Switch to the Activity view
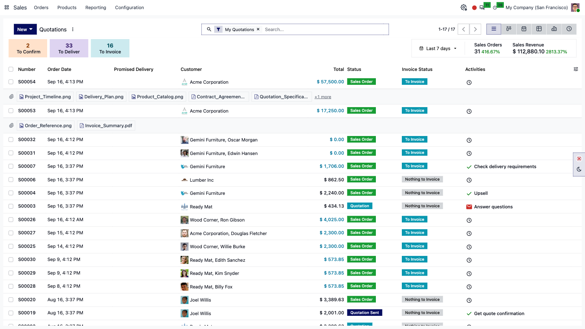 pos(569,29)
